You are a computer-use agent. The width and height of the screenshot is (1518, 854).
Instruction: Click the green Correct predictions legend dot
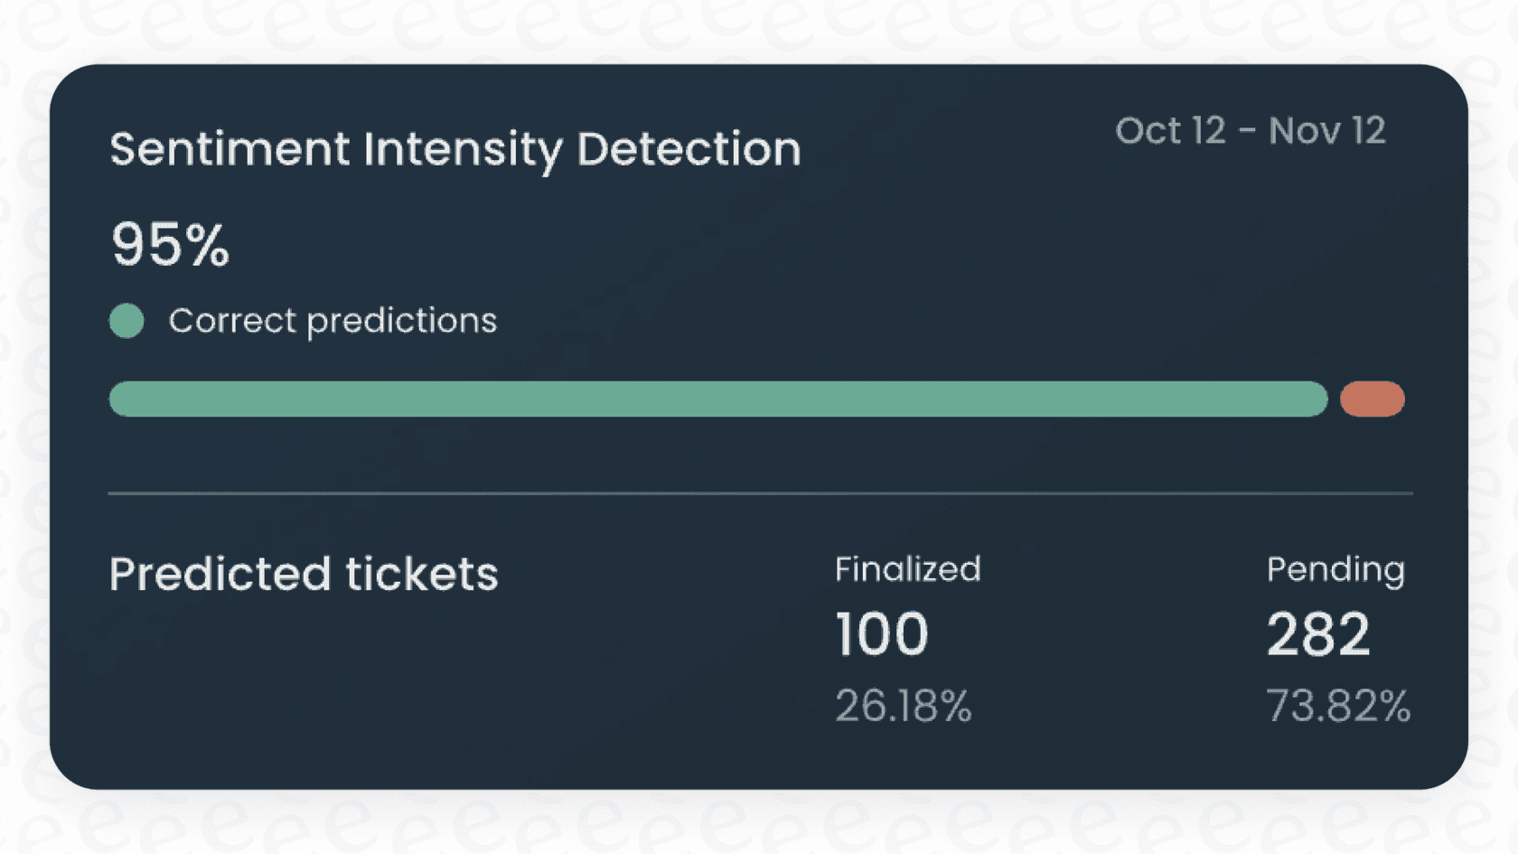(x=126, y=321)
